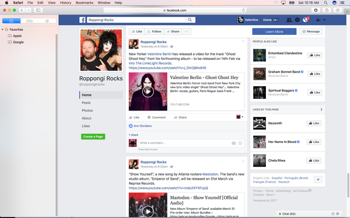Image resolution: width=350 pixels, height=218 pixels.
Task: Open Safari downloads button
Action: tap(316, 10)
